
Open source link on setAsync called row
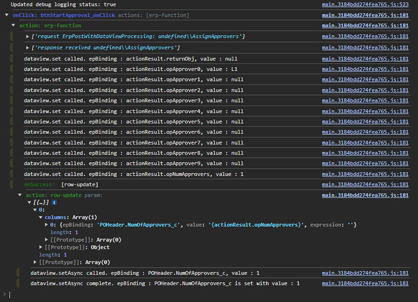coord(365,273)
